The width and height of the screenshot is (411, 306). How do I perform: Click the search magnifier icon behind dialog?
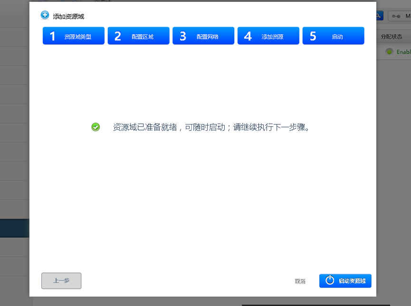379,16
